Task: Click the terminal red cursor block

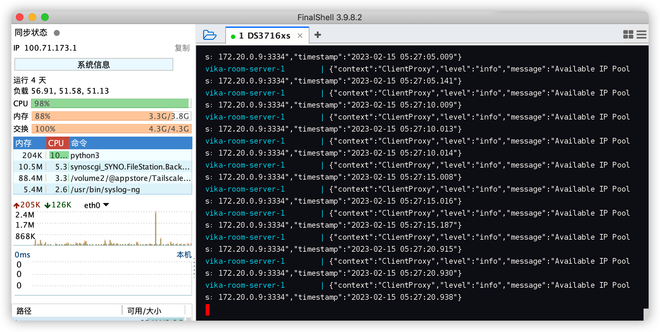Action: coord(207,310)
